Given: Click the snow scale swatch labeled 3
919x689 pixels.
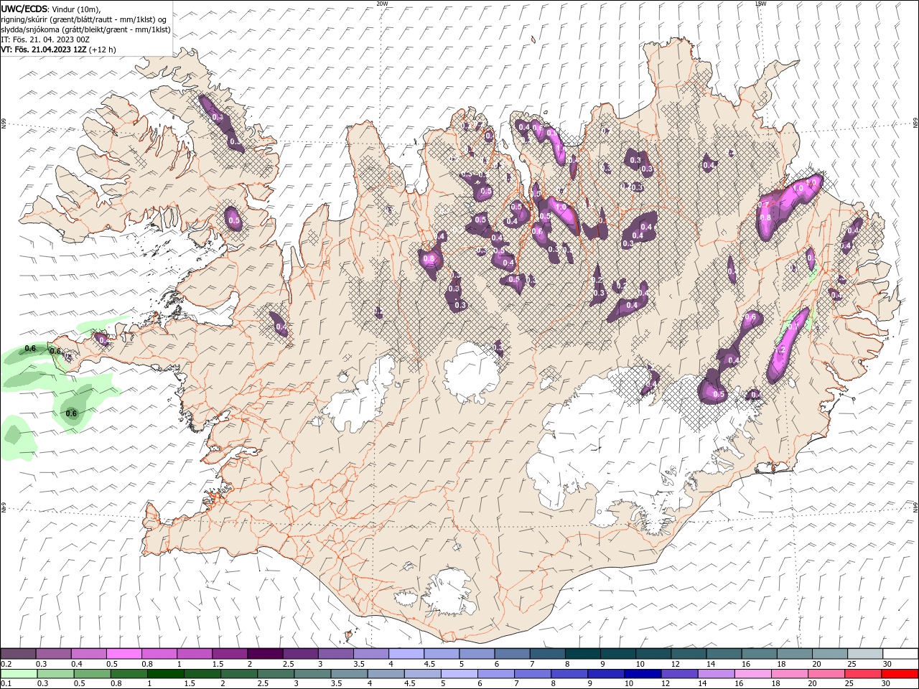Looking at the screenshot, I should pos(335,654).
